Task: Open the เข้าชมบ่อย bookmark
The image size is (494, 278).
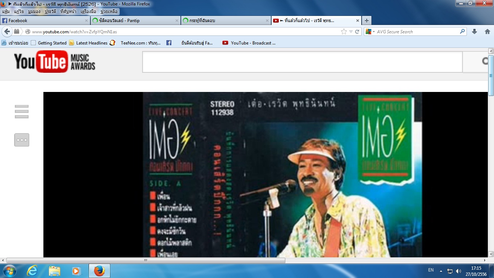Action: point(14,43)
